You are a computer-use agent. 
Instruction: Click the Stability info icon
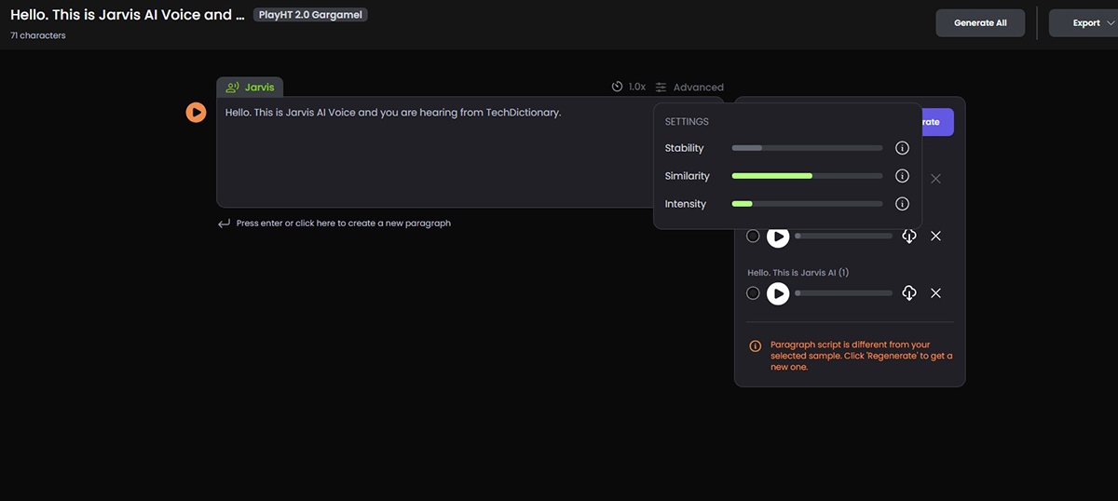[901, 148]
